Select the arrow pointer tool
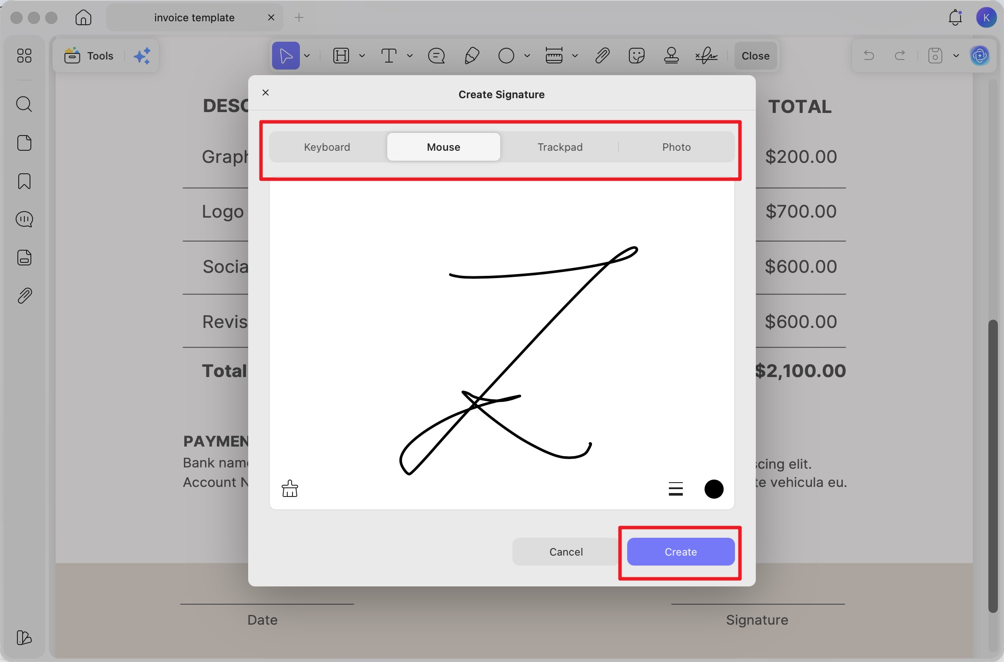 tap(286, 56)
